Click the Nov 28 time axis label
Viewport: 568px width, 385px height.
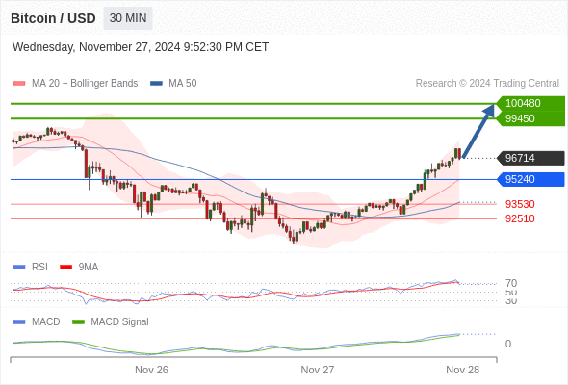463,370
